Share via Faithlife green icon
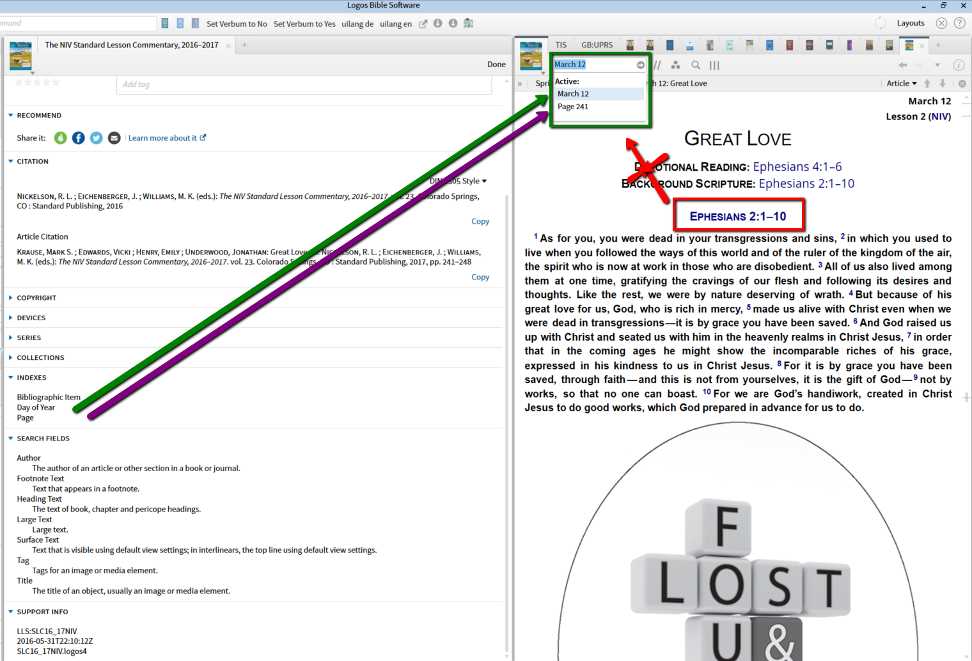Viewport: 972px width, 661px height. click(61, 138)
